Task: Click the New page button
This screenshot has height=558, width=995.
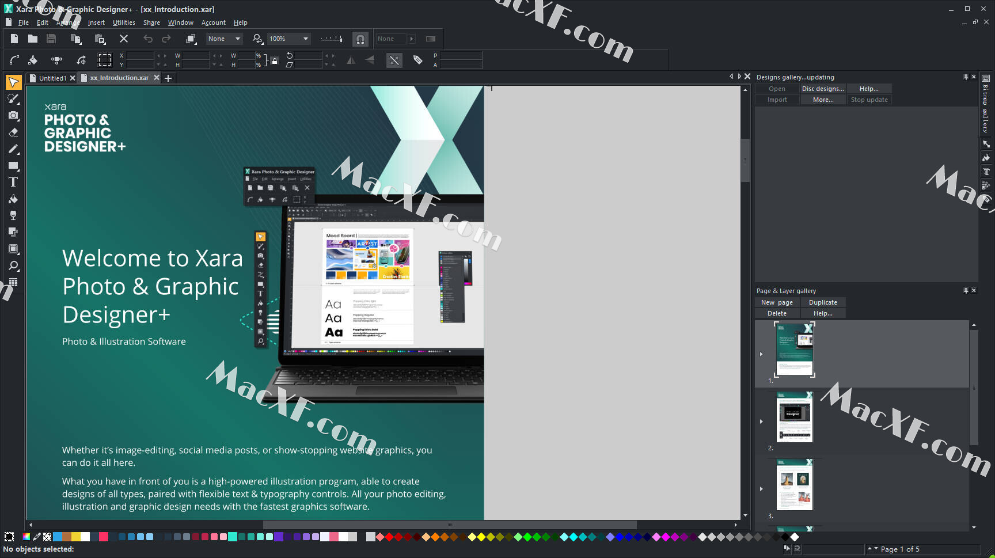Action: click(x=777, y=302)
